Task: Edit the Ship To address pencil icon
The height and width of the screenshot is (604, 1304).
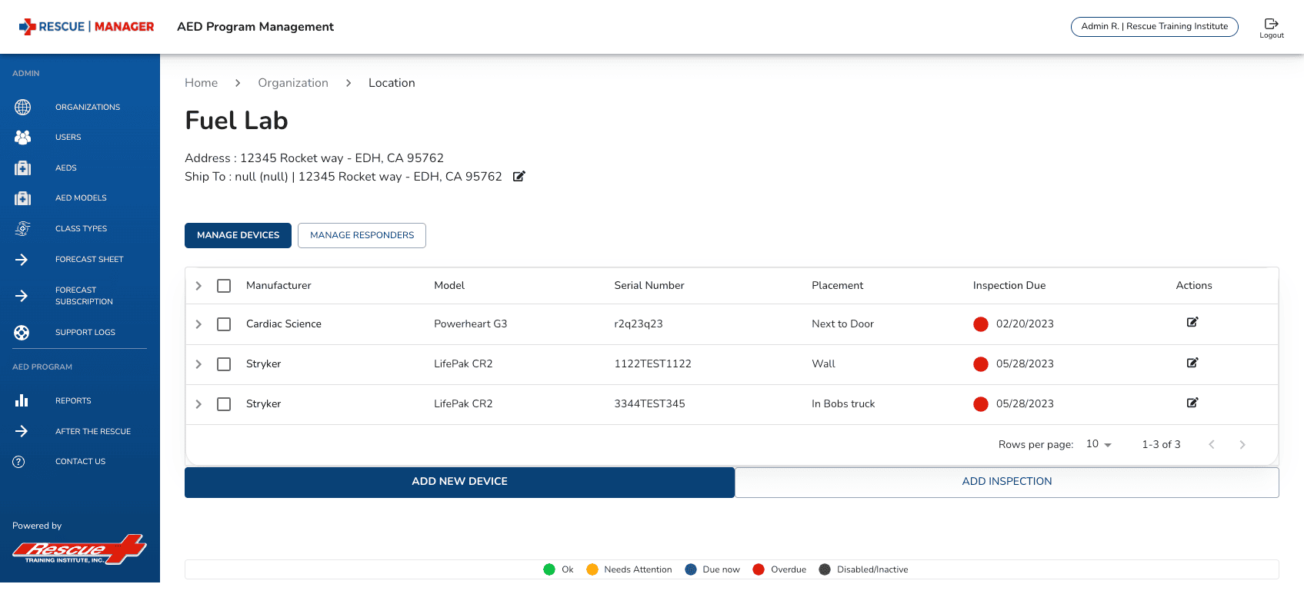Action: point(519,176)
